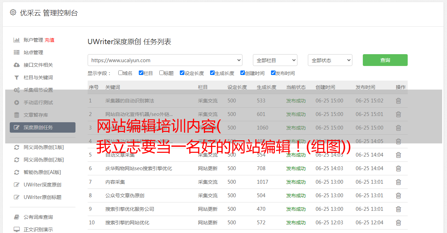Screen dimensions: 447x233
Task: Toggle the 栏目 field checkbox
Action: click(x=141, y=73)
